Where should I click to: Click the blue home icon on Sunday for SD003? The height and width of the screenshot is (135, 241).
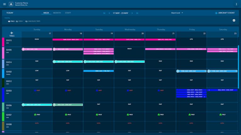(x=35, y=90)
